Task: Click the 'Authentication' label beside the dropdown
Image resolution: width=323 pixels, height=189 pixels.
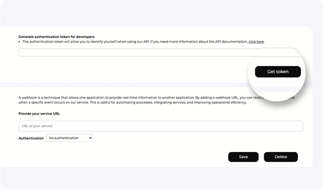Action: (31, 138)
